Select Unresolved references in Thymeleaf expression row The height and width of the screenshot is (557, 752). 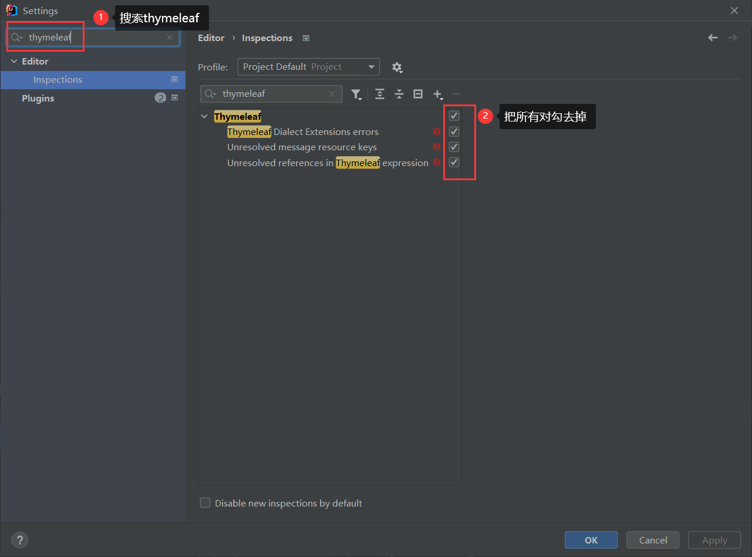click(x=330, y=162)
